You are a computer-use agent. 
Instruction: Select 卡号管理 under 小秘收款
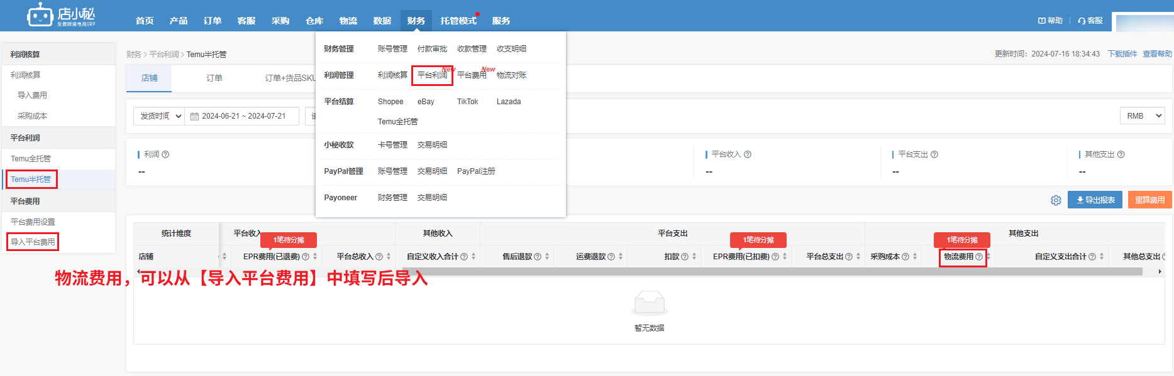(392, 145)
